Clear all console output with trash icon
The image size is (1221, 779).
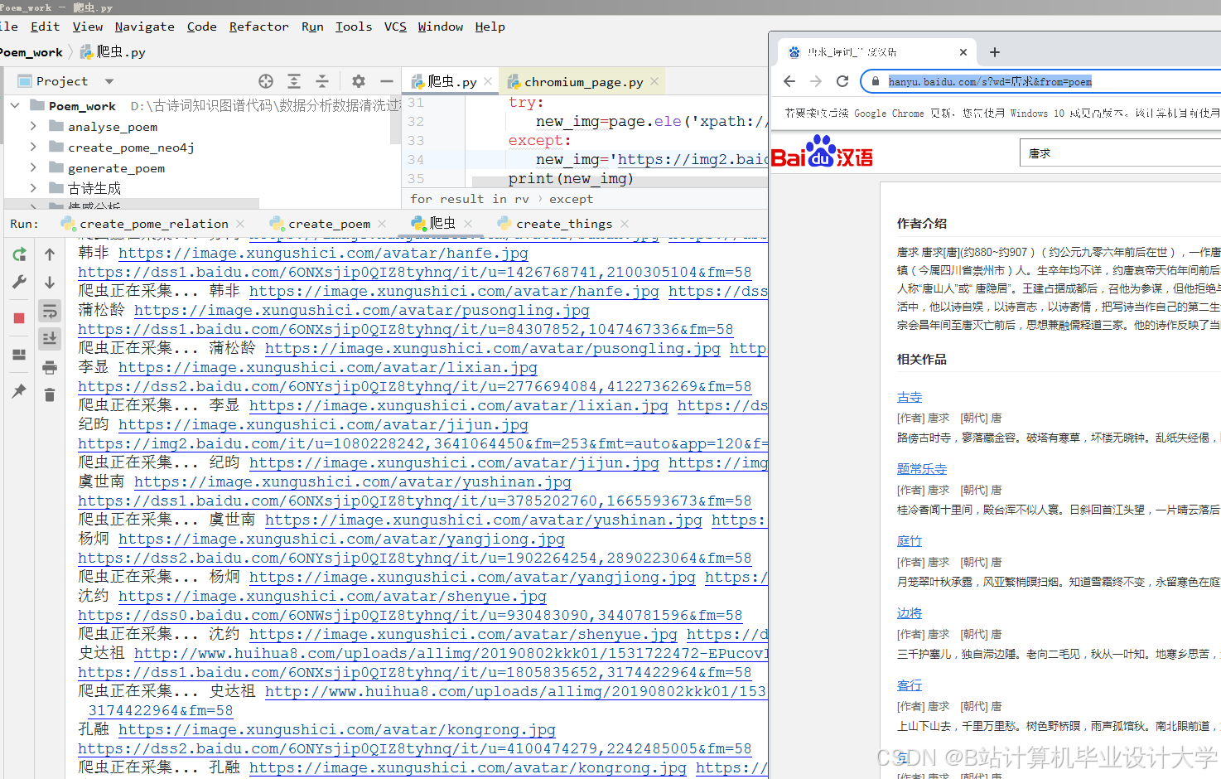pos(49,394)
